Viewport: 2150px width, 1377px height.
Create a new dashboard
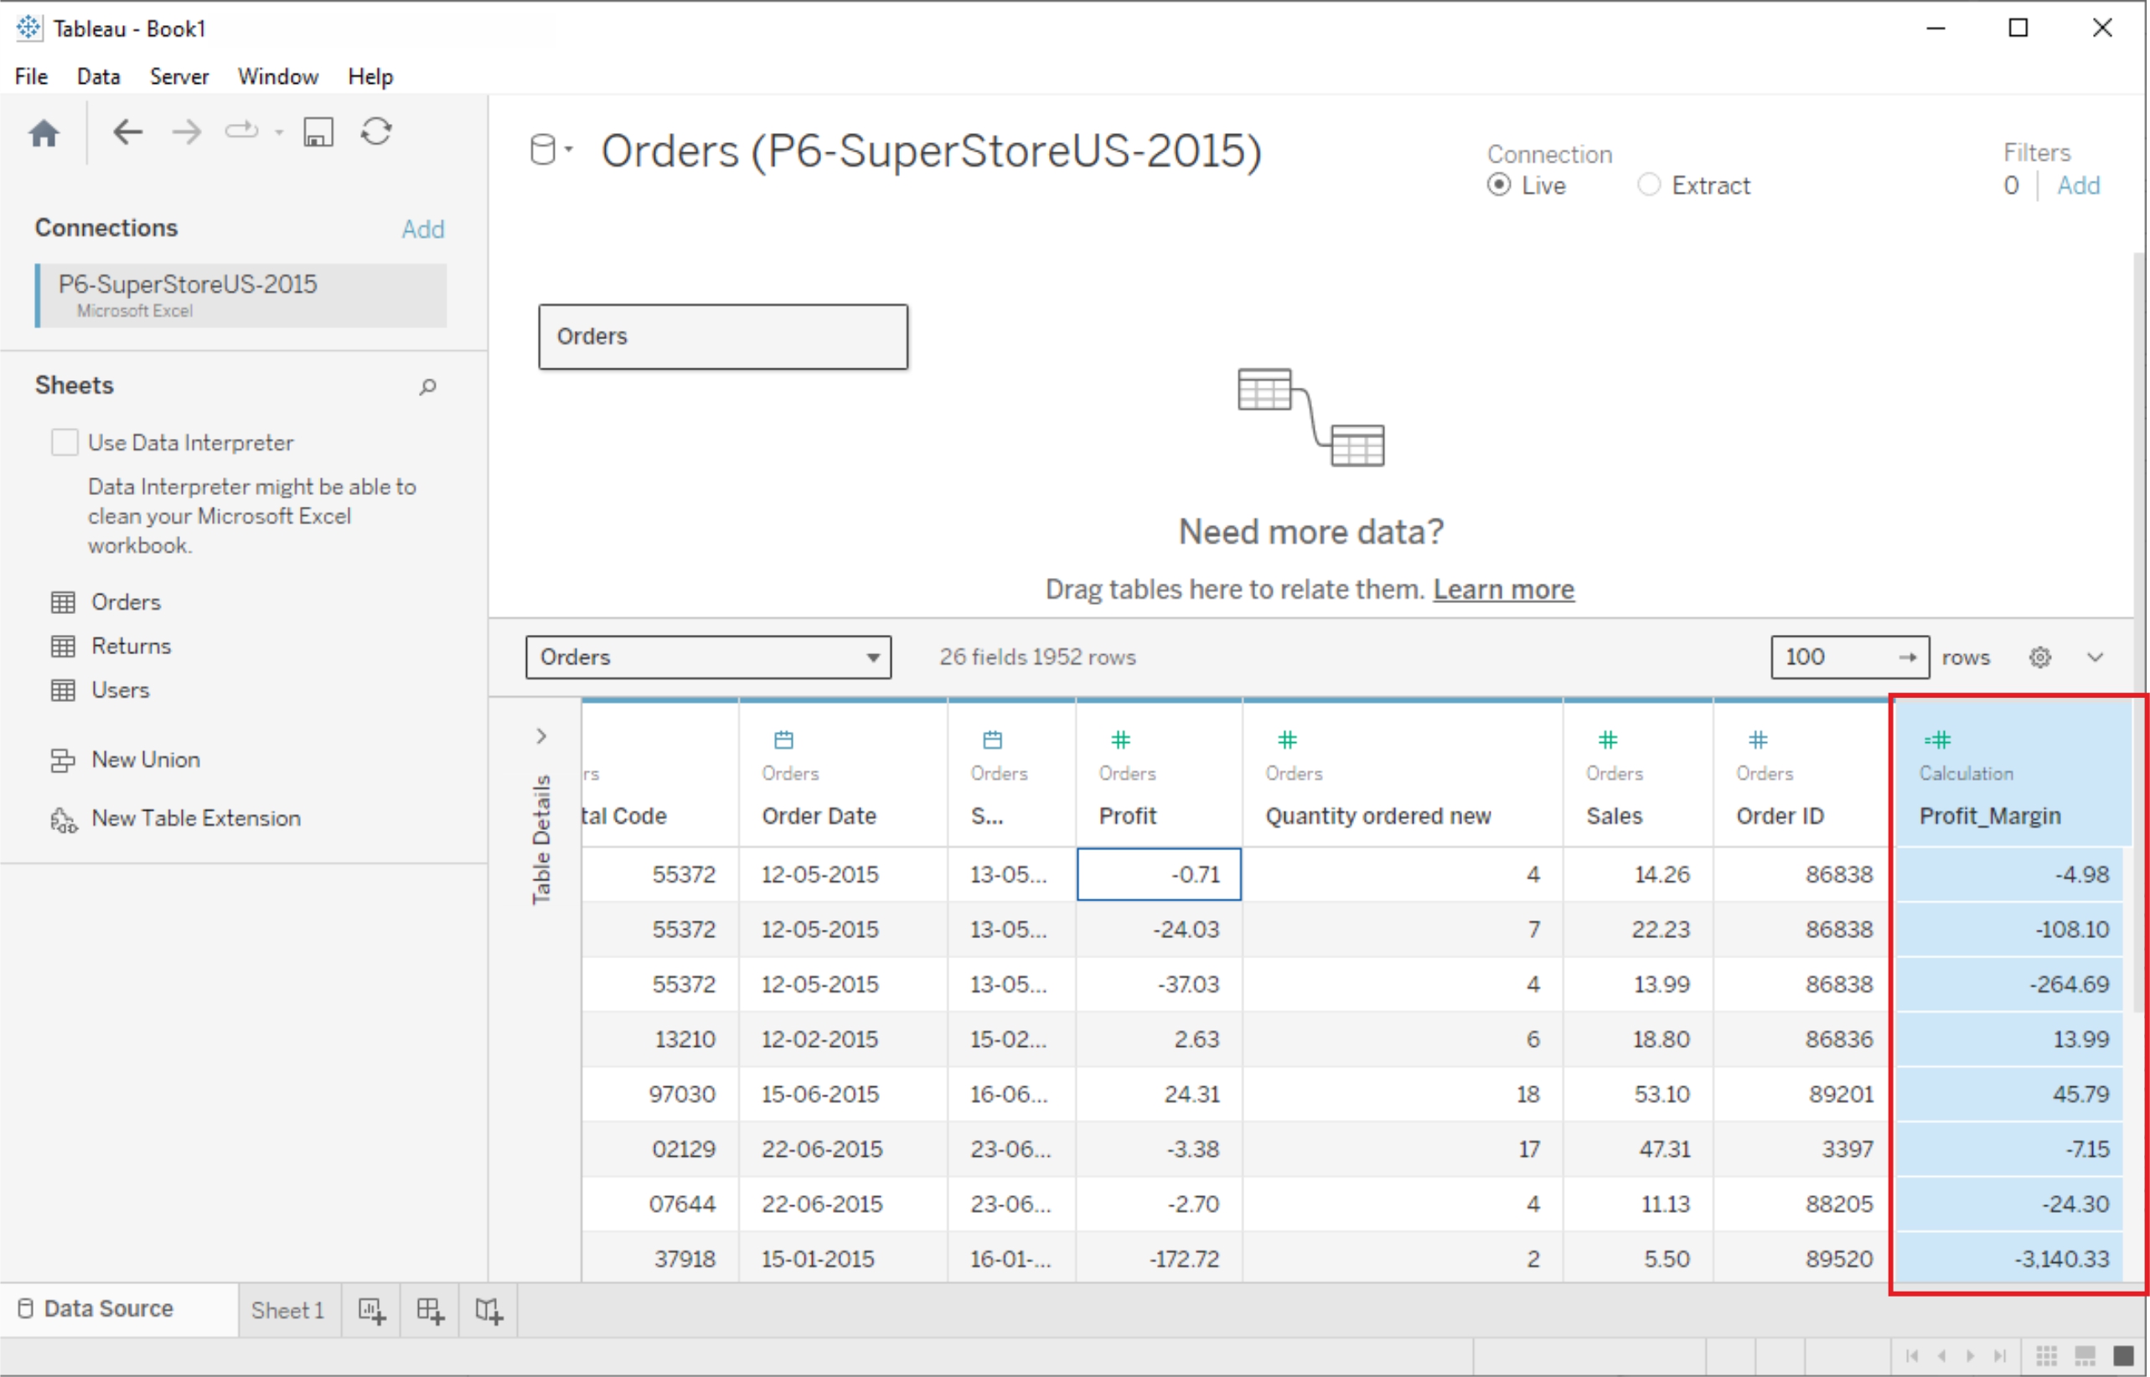(x=430, y=1311)
